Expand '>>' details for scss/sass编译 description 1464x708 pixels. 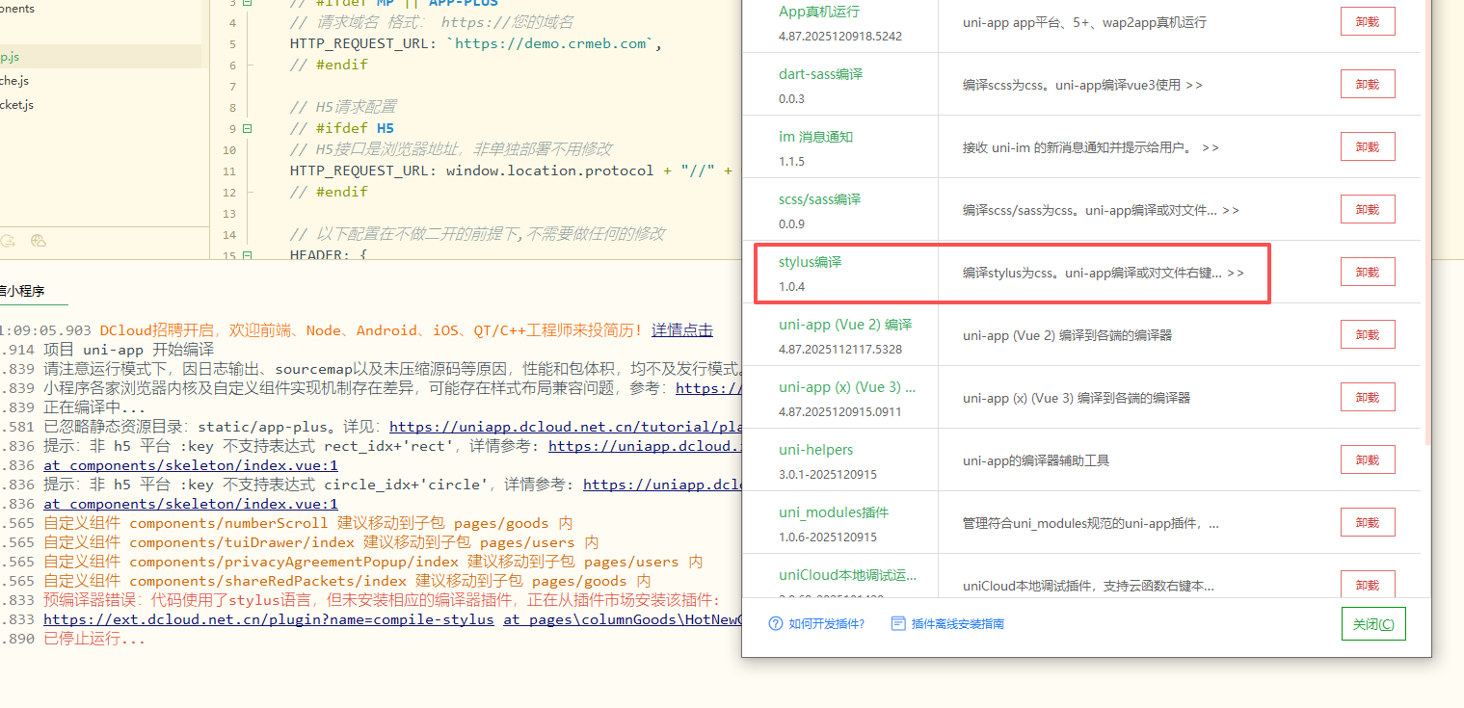coord(1230,210)
